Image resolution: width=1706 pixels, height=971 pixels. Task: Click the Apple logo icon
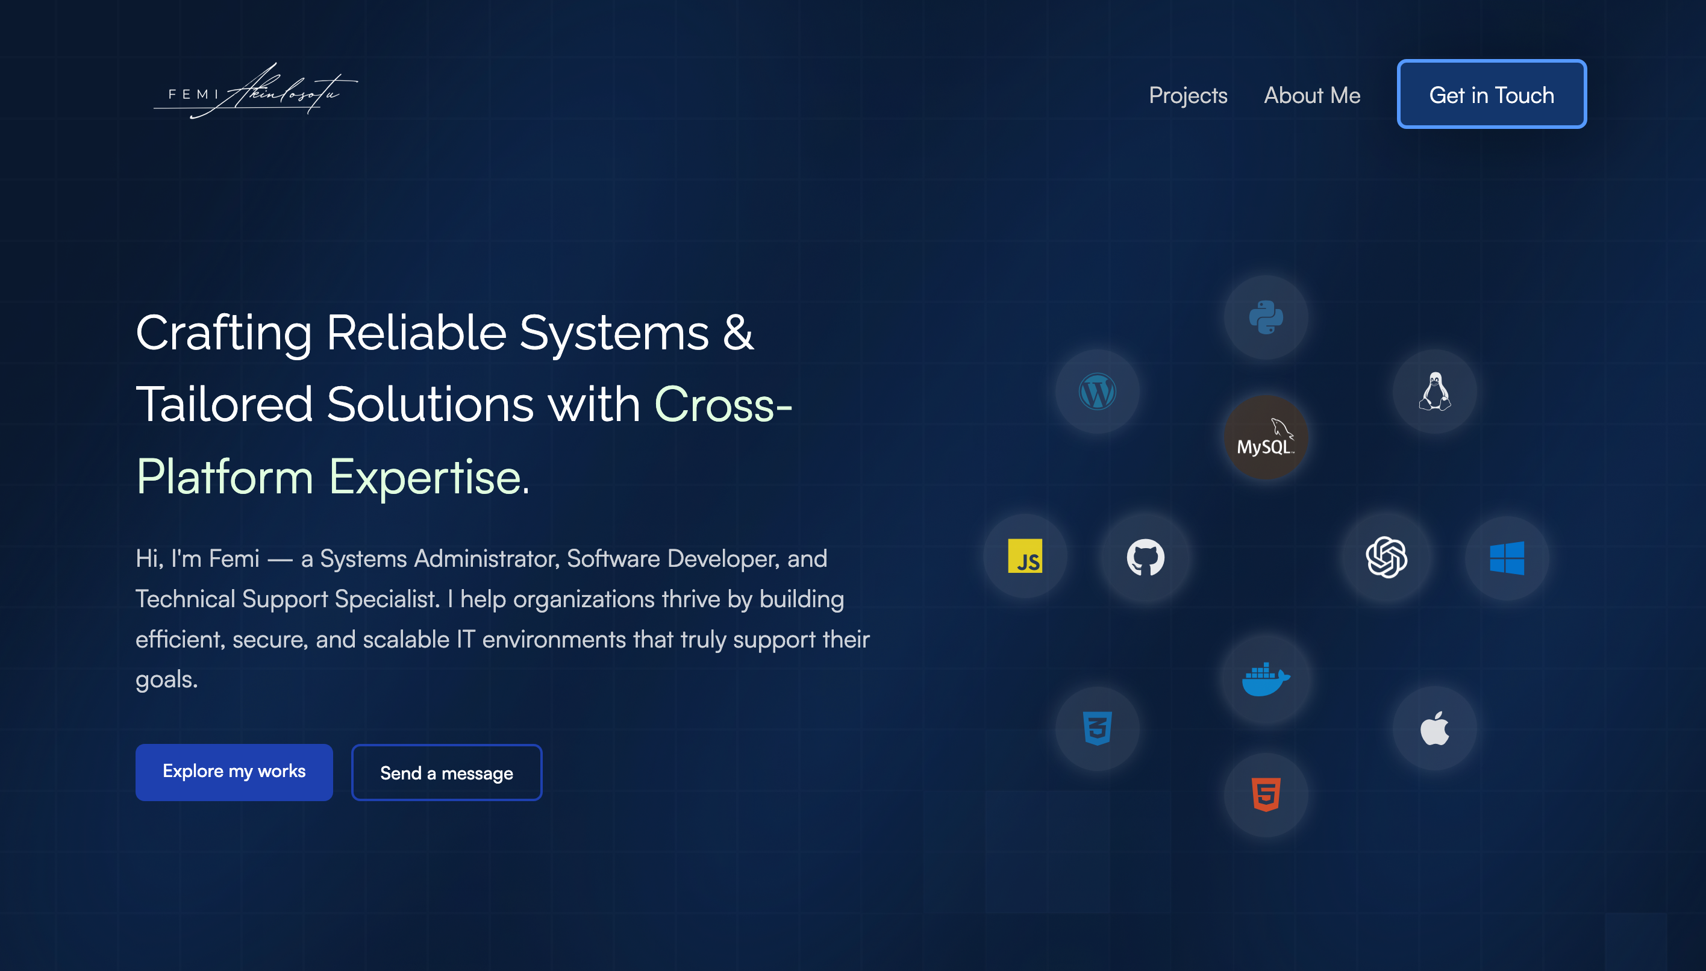(1434, 728)
